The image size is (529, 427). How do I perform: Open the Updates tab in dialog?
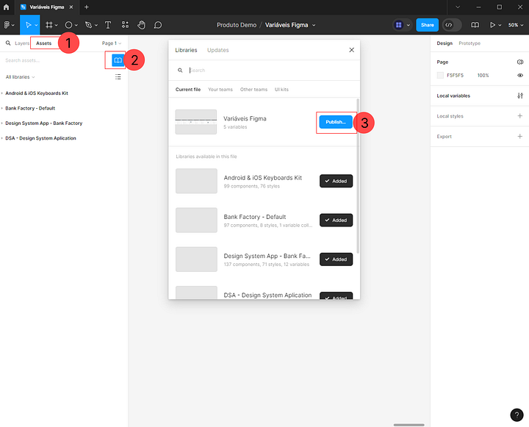218,50
